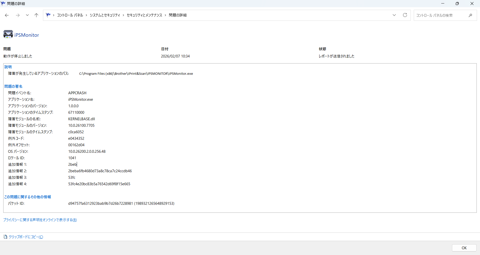The image size is (480, 255).
Task: Open コントロール パネル breadcrumb
Action: pos(70,15)
